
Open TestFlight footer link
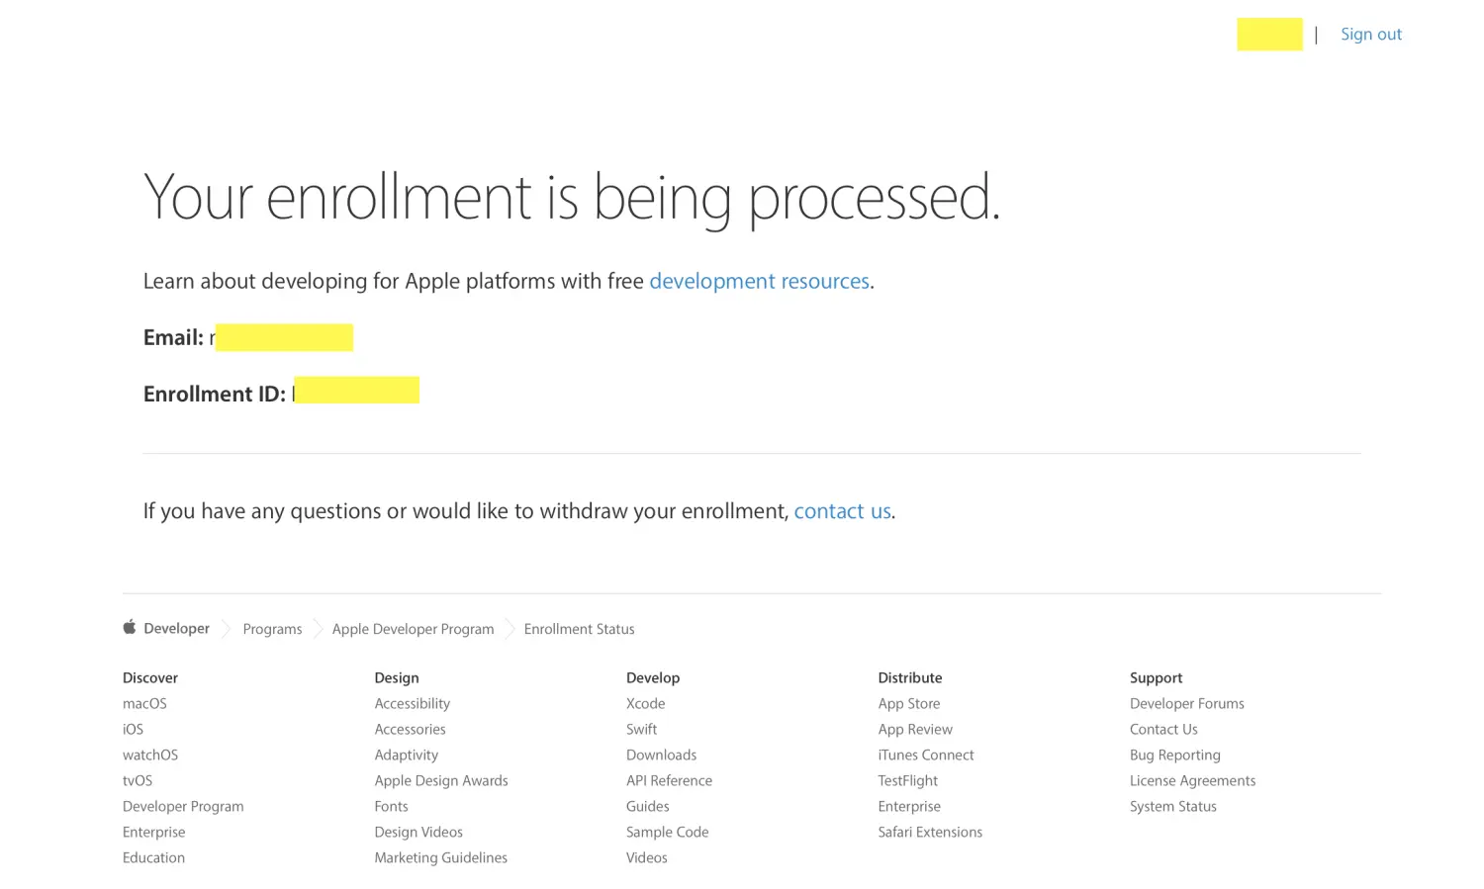click(907, 780)
